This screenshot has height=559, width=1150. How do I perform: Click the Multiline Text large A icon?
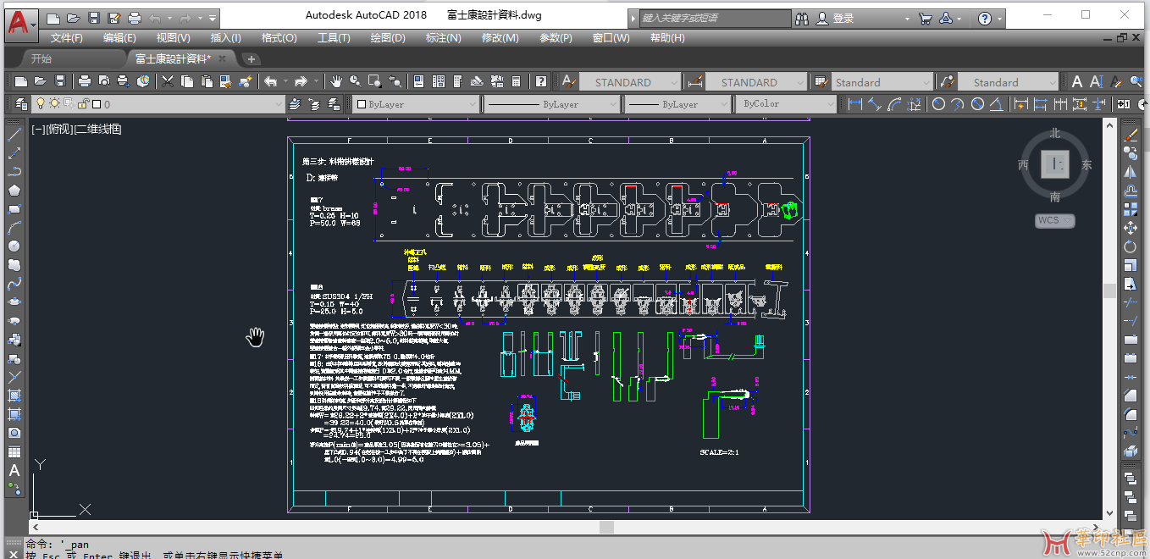coord(1077,81)
